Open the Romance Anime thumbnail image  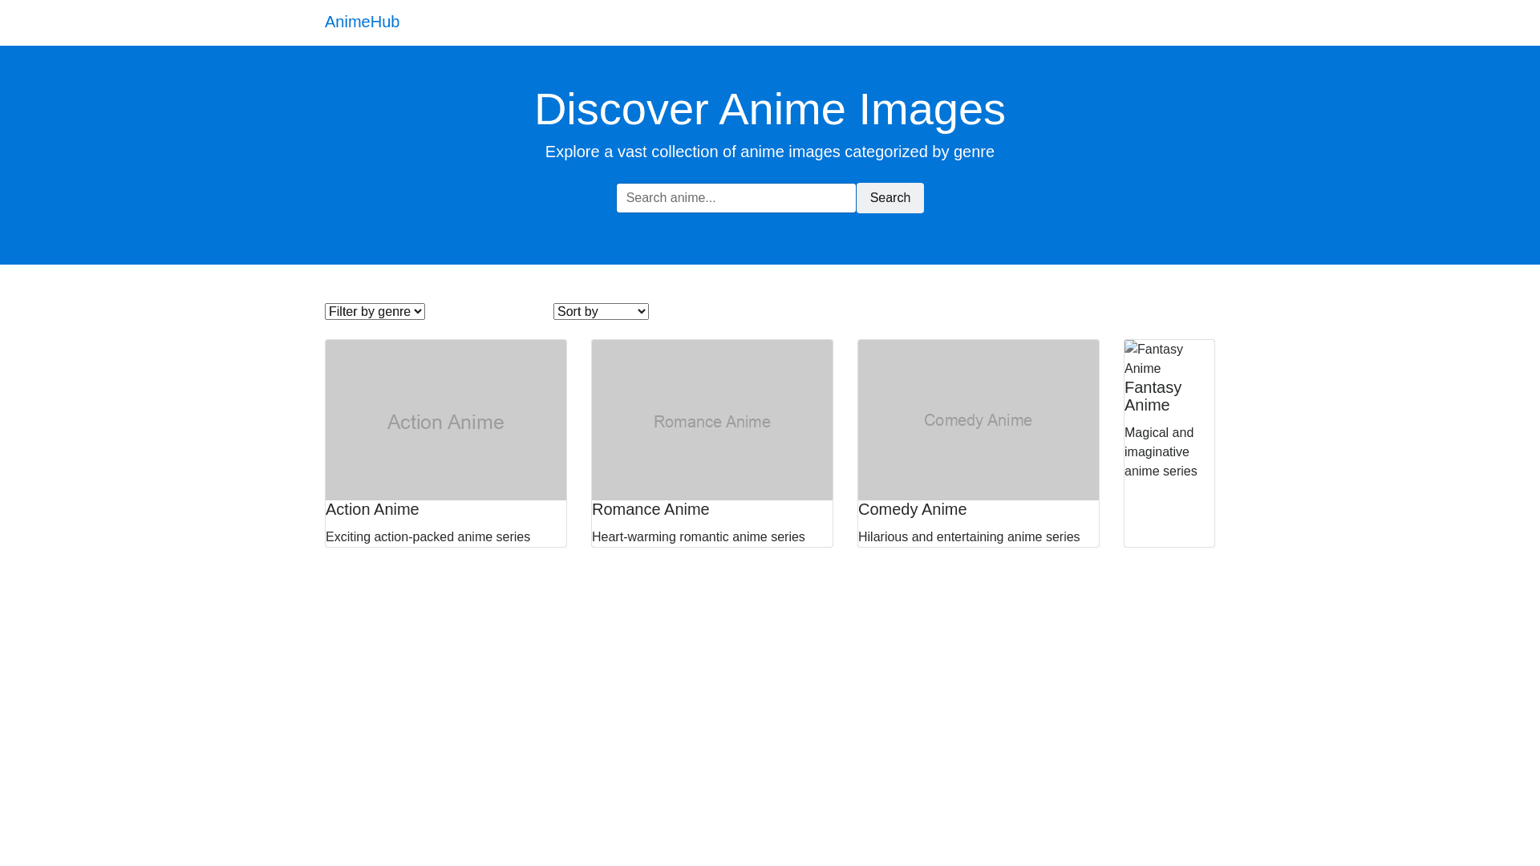tap(712, 420)
